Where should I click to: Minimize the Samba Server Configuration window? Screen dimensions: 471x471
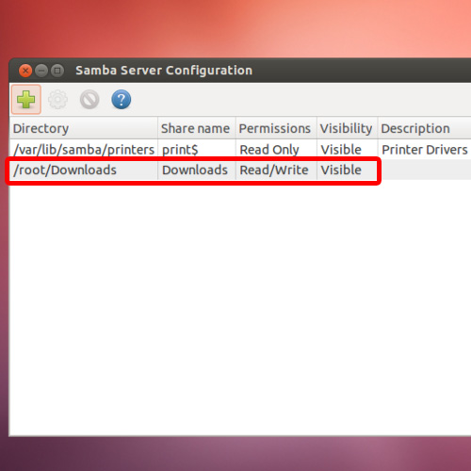tap(41, 71)
